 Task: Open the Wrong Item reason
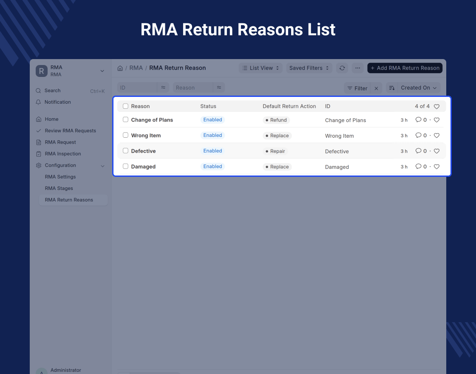point(146,136)
